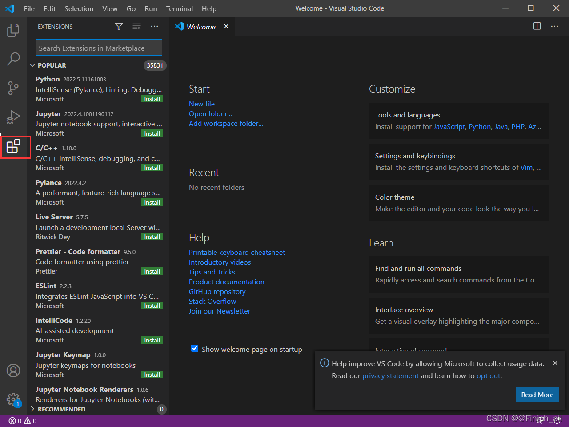The width and height of the screenshot is (569, 427).
Task: Click Read More in the notification
Action: (x=537, y=395)
